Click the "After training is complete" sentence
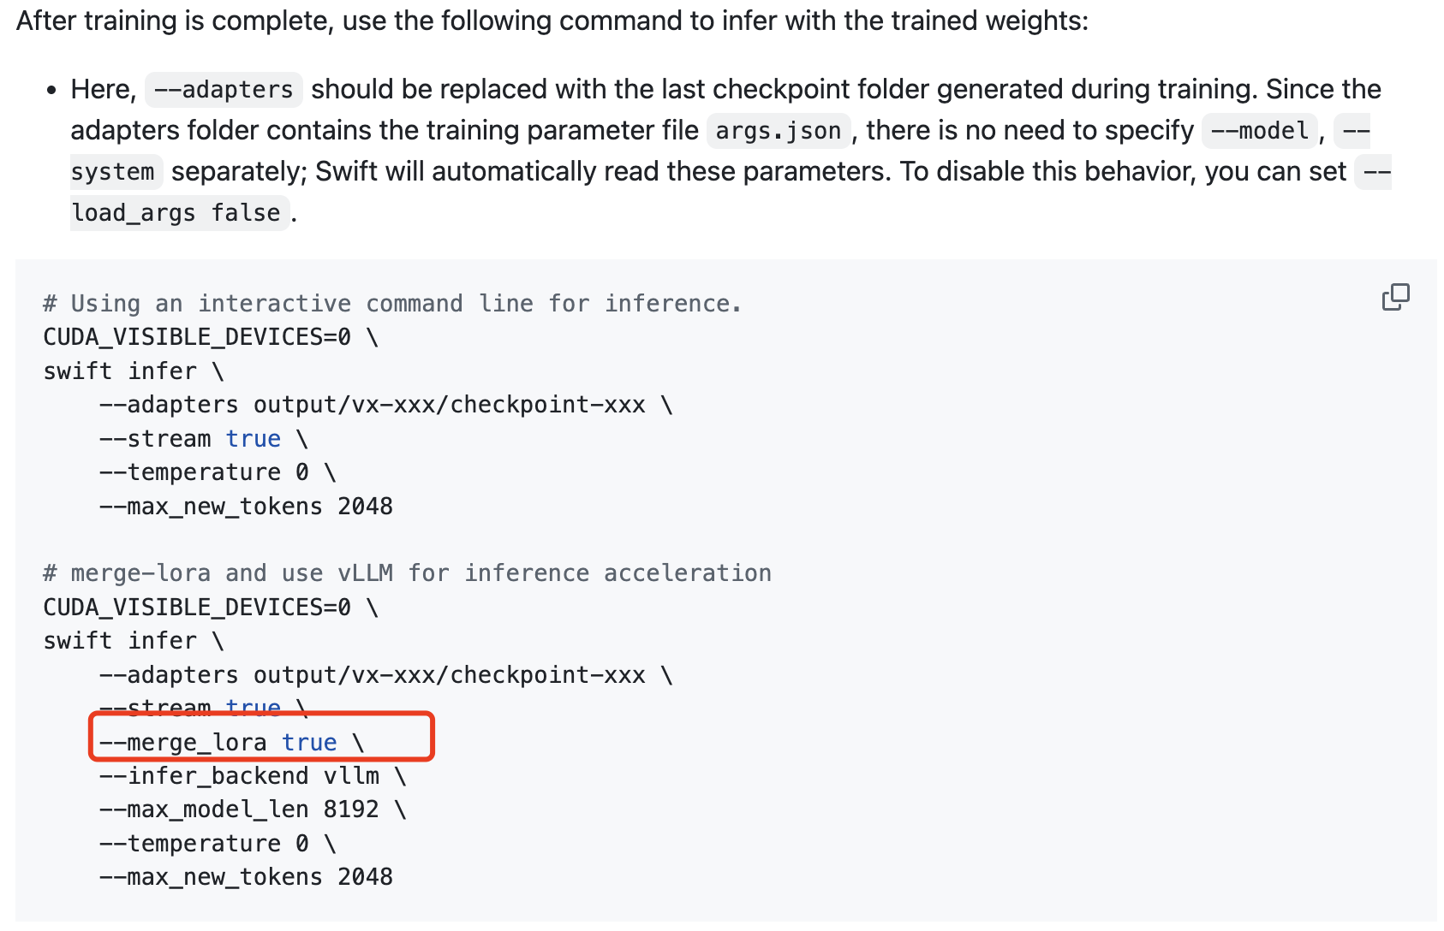Image resolution: width=1444 pixels, height=931 pixels. (552, 21)
